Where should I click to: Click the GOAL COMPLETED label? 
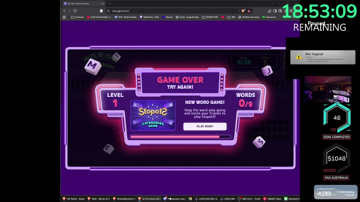[x=337, y=137]
